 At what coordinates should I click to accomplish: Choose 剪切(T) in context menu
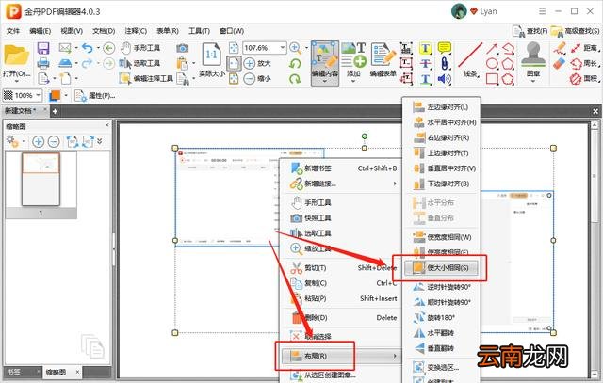point(343,268)
